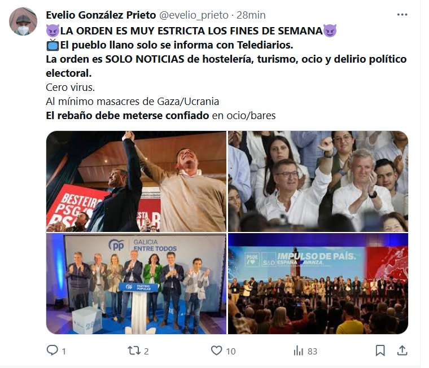Open Evelio González Prieto's profile avatar
The image size is (429, 368).
click(x=23, y=21)
